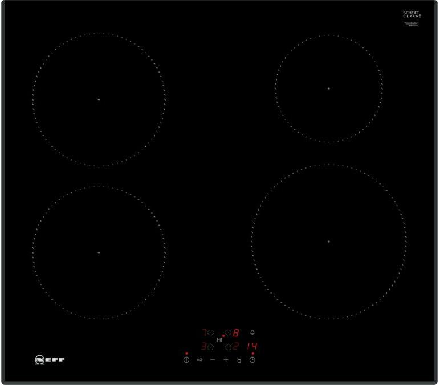
Task: Click the center of the large front-right burner
Action: 329,242
